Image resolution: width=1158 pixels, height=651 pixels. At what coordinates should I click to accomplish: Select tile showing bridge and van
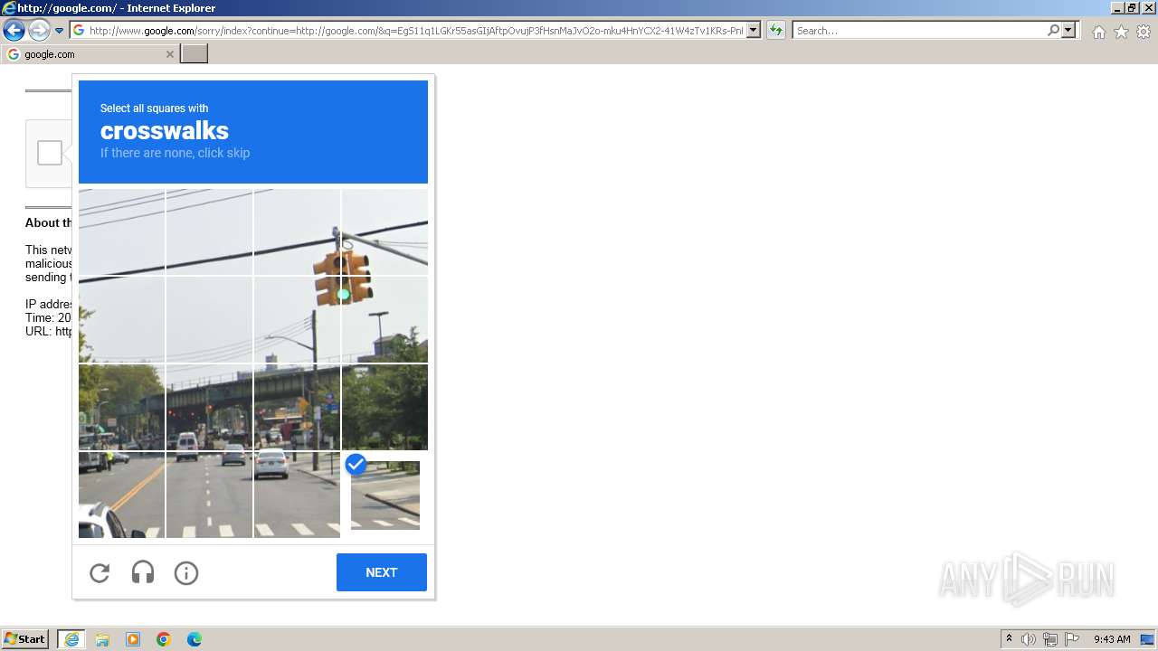pos(209,407)
